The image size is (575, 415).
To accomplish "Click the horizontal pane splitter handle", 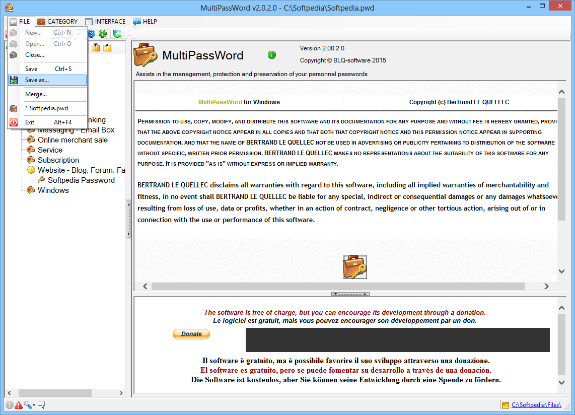I will coord(350,294).
